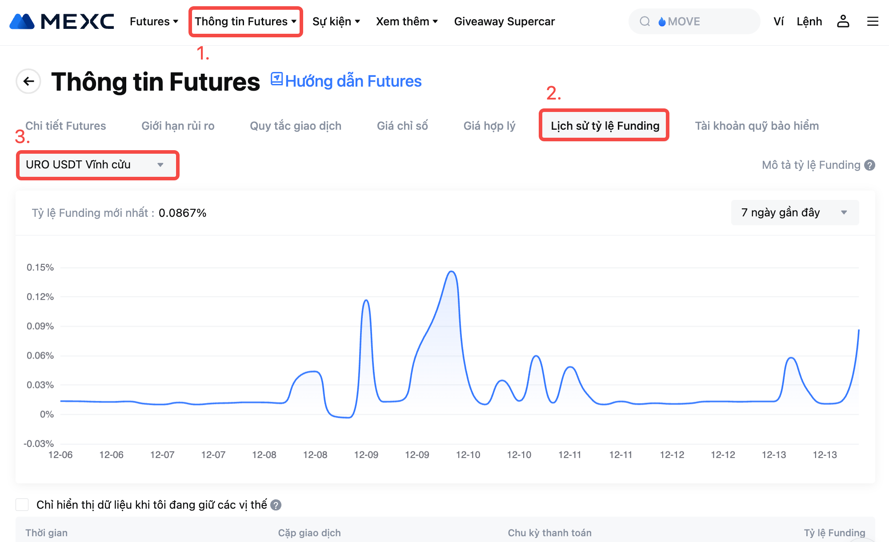Screen dimensions: 889x542
Task: Expand the Futures navigation menu
Action: tap(154, 21)
